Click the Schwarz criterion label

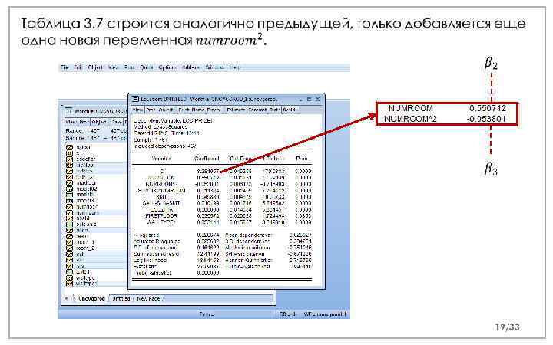click(x=244, y=254)
